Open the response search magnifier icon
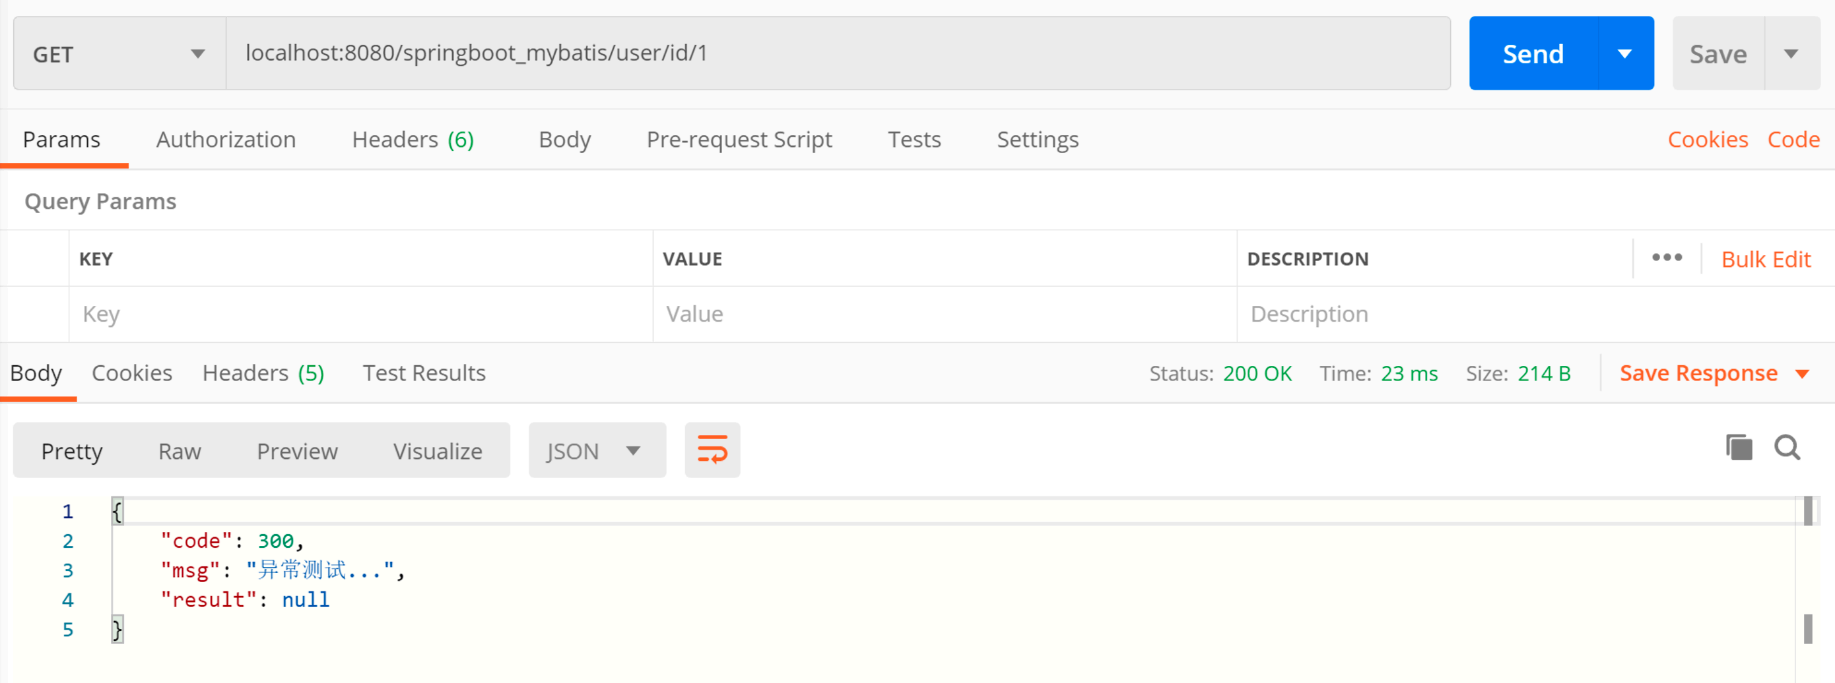 click(x=1787, y=448)
